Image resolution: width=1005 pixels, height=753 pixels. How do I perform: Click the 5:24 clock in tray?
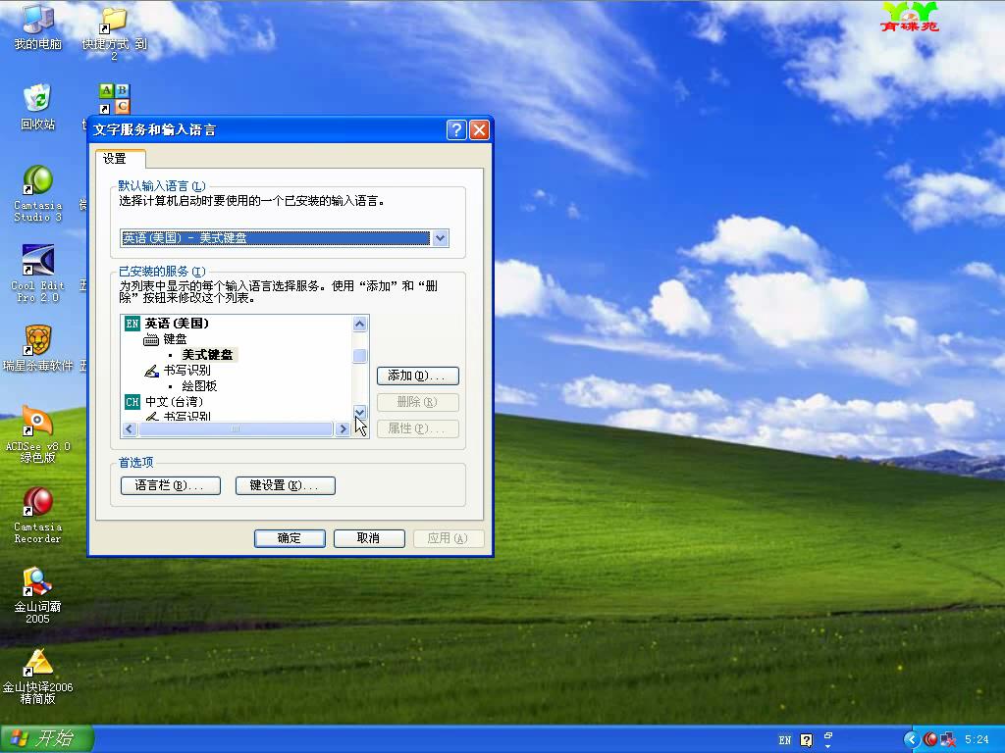(977, 739)
